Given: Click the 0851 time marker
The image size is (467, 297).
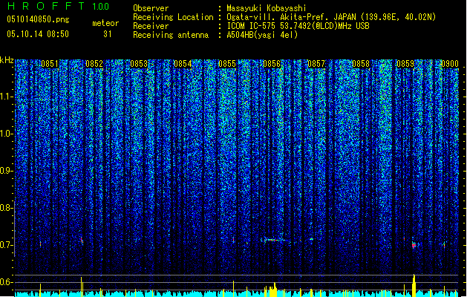Looking at the screenshot, I should pyautogui.click(x=50, y=64).
